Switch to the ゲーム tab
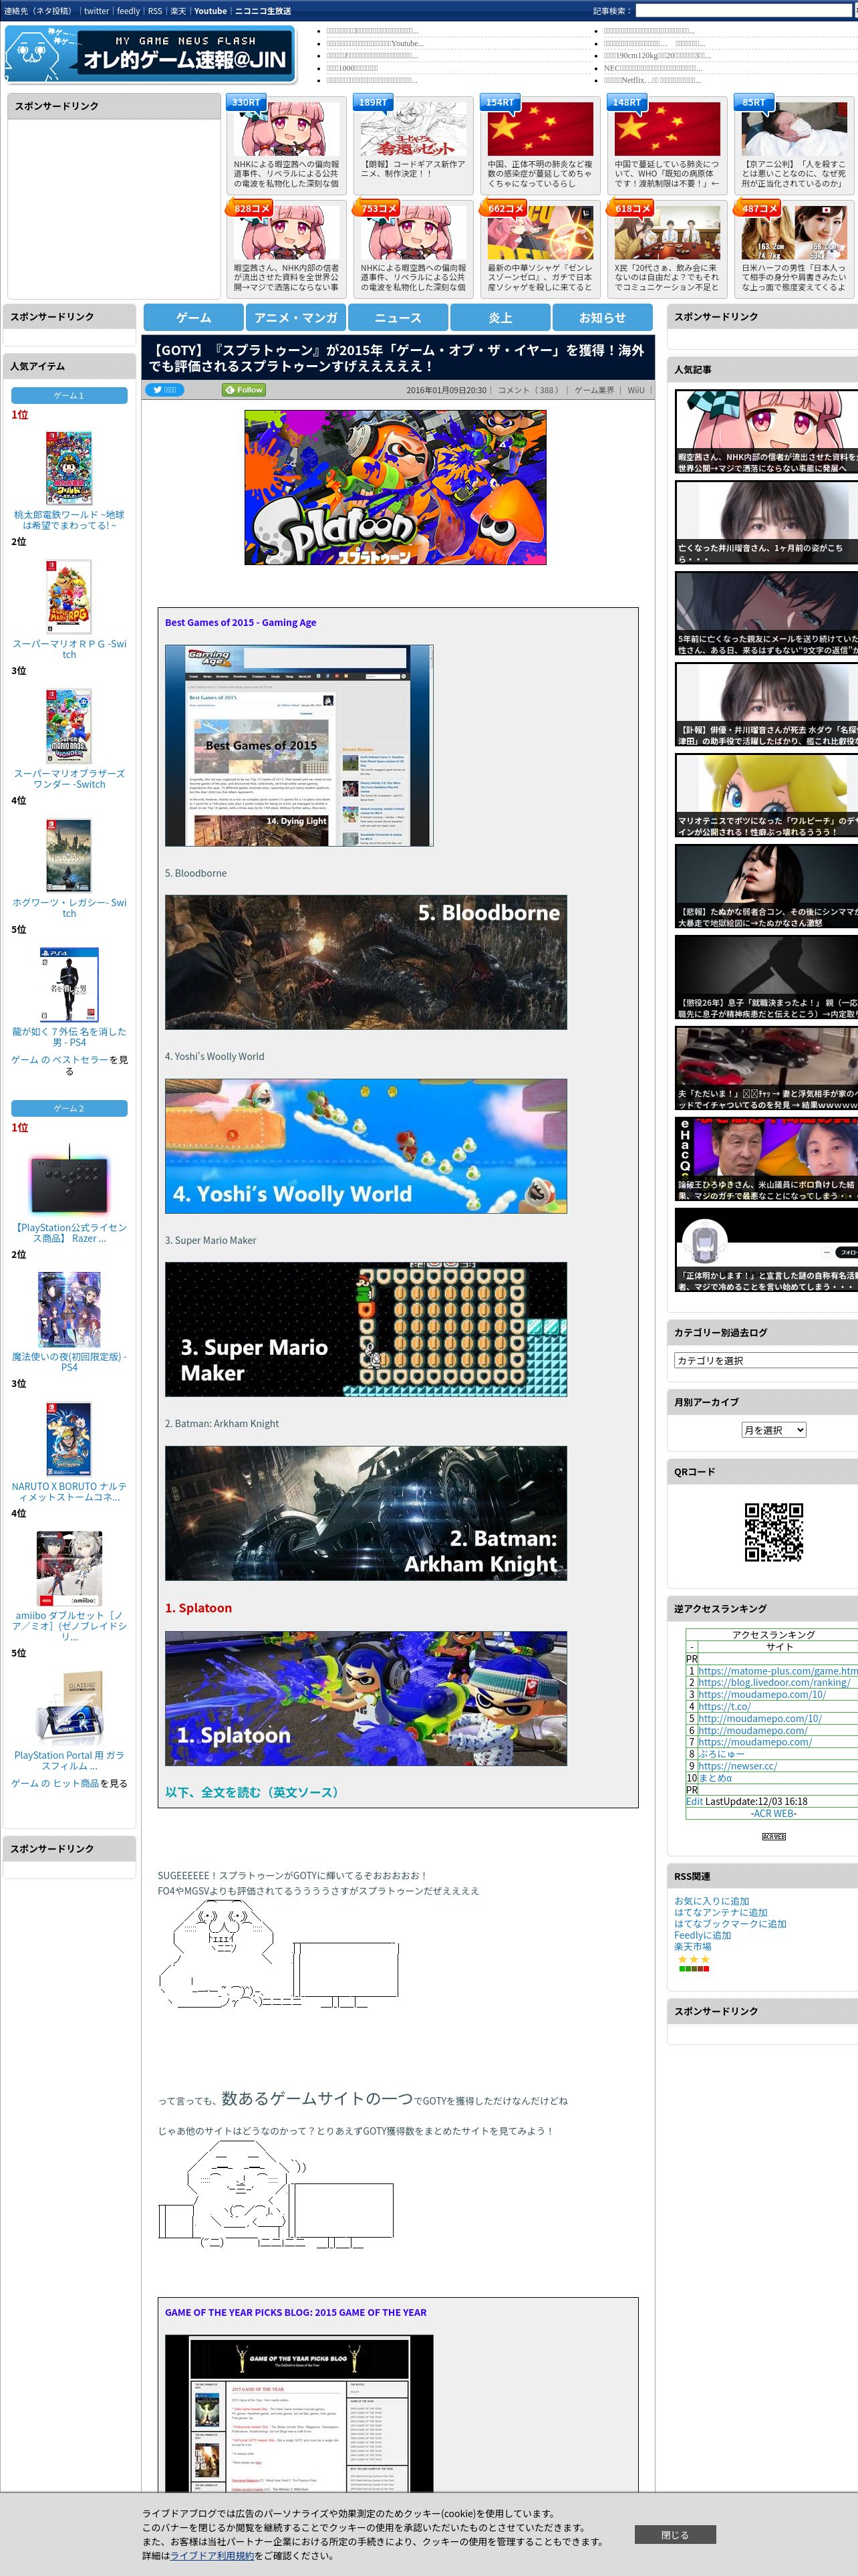 click(194, 317)
